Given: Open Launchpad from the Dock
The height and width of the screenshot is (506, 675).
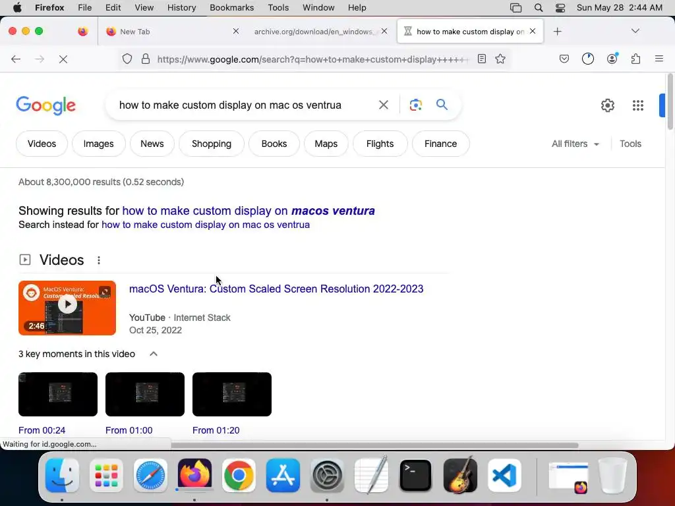Looking at the screenshot, I should 106,476.
